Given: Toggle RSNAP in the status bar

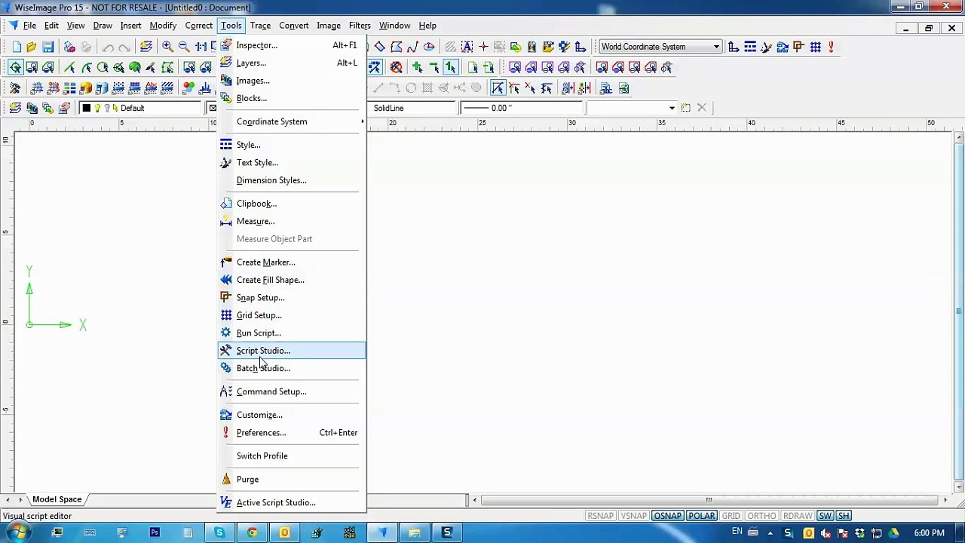Looking at the screenshot, I should point(601,516).
